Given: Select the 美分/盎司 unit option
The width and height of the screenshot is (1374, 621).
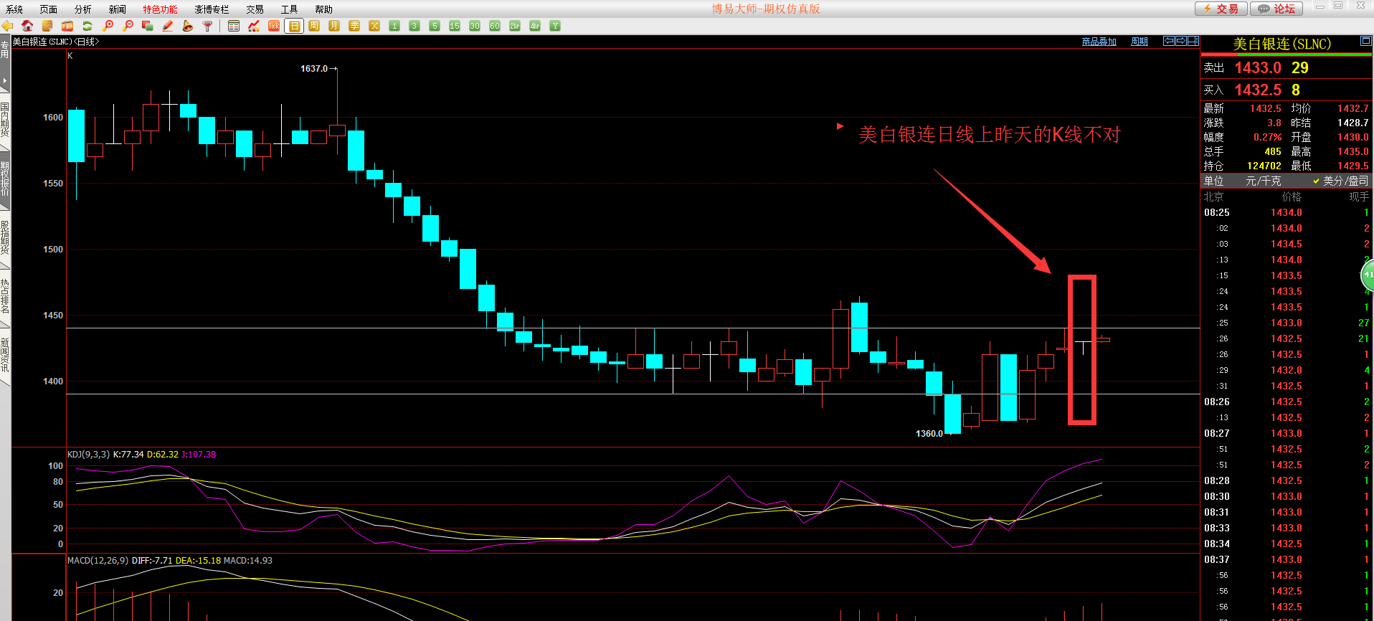Looking at the screenshot, I should tap(1341, 181).
